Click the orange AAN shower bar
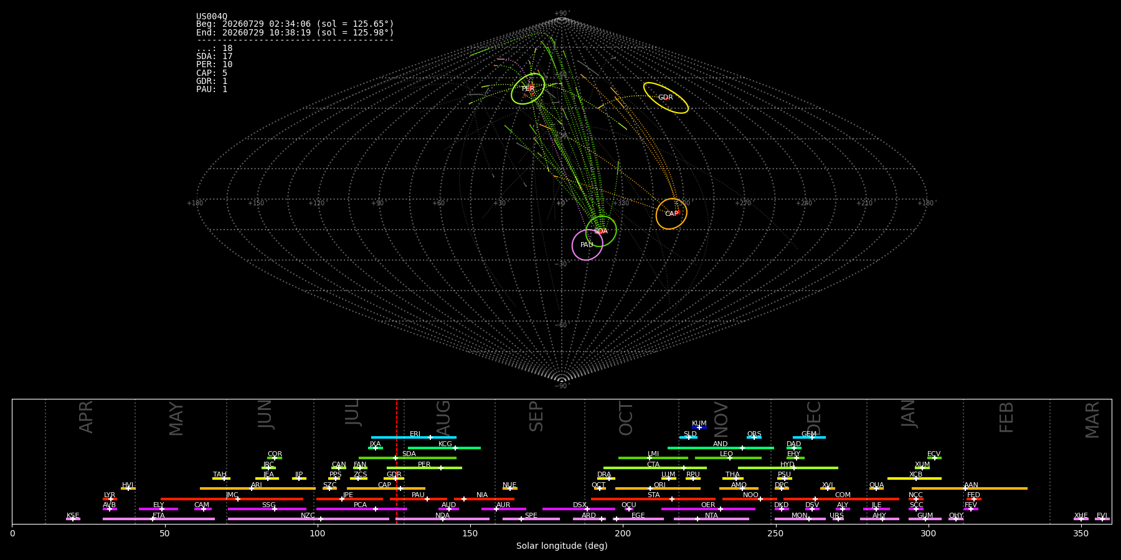Image resolution: width=1121 pixels, height=560 pixels. tap(970, 488)
